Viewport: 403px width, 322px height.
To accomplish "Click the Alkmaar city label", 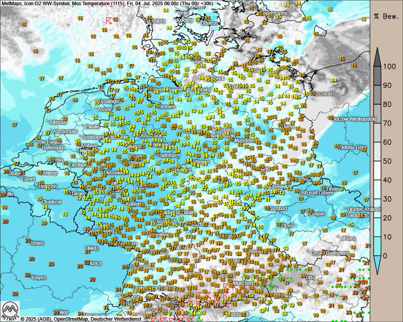I will point(58,122).
